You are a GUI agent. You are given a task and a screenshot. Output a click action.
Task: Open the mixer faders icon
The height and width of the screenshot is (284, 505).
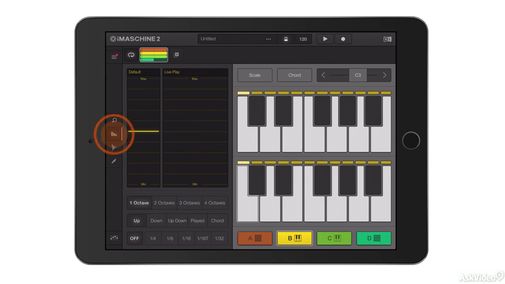pyautogui.click(x=114, y=238)
